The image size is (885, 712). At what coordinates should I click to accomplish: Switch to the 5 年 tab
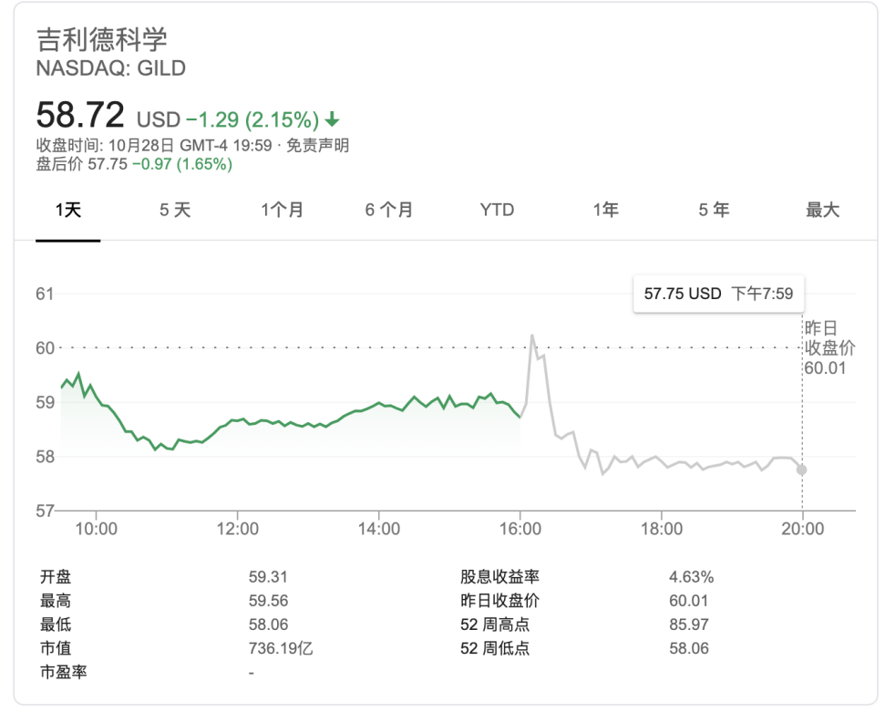point(714,210)
